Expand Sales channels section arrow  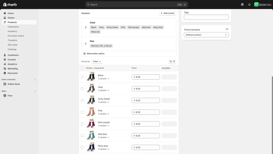pos(35,80)
